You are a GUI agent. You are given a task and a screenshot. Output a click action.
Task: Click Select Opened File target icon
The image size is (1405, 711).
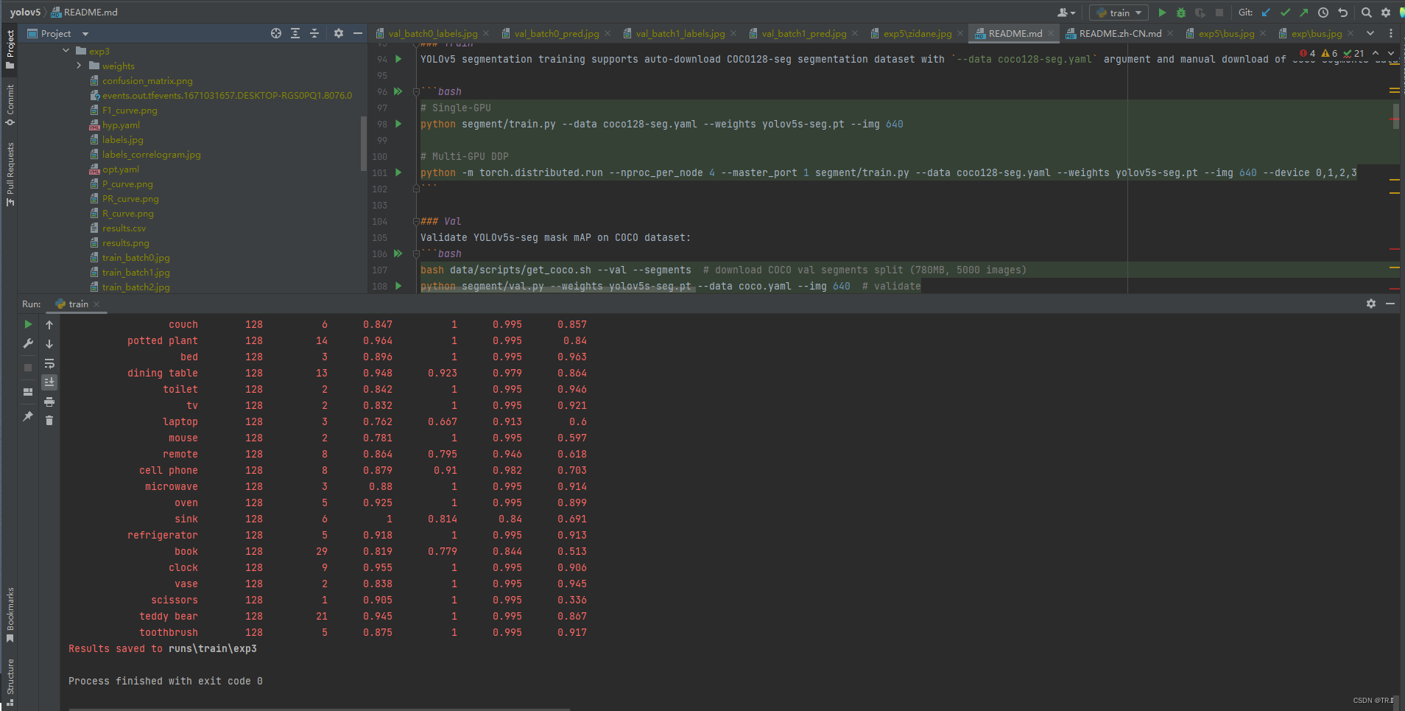click(x=276, y=33)
